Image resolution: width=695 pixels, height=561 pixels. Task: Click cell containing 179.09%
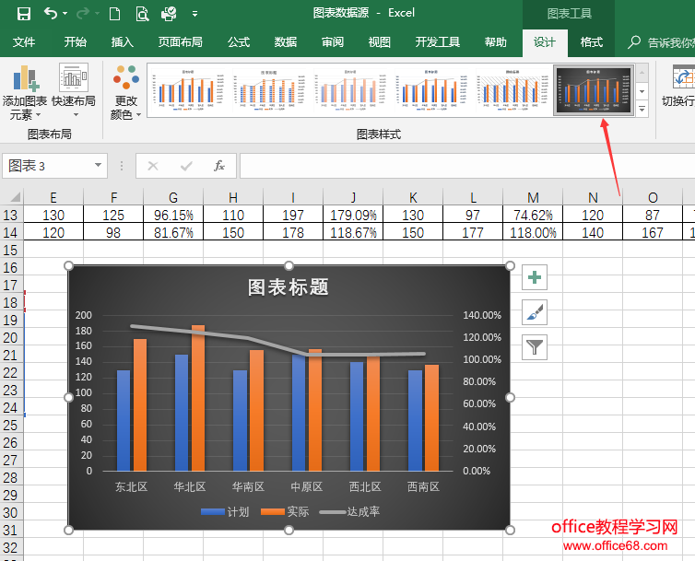pyautogui.click(x=353, y=215)
